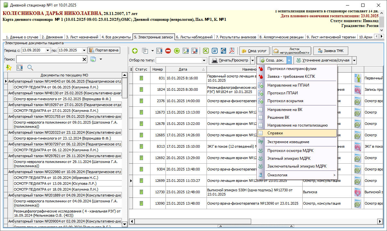Click the documents tree scroll-down arrow
This screenshot has width=387, height=231.
pyautogui.click(x=125, y=224)
